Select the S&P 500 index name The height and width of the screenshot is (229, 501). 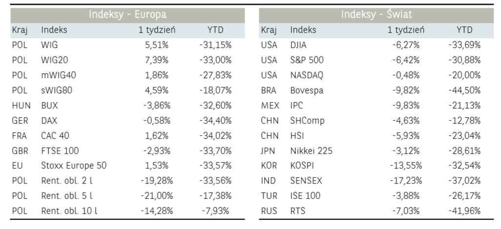pyautogui.click(x=307, y=60)
